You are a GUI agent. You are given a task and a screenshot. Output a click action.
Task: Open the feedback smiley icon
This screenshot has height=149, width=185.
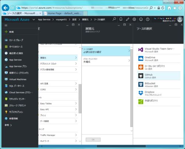point(141,19)
